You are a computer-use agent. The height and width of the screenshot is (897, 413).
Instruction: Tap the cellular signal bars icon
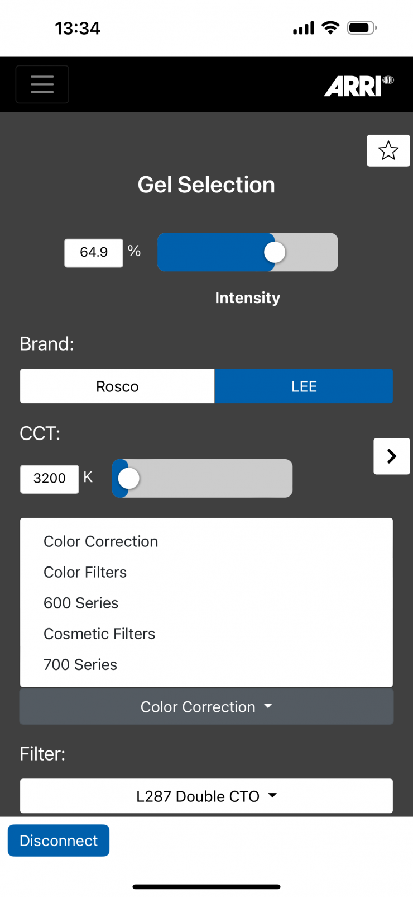point(304,28)
